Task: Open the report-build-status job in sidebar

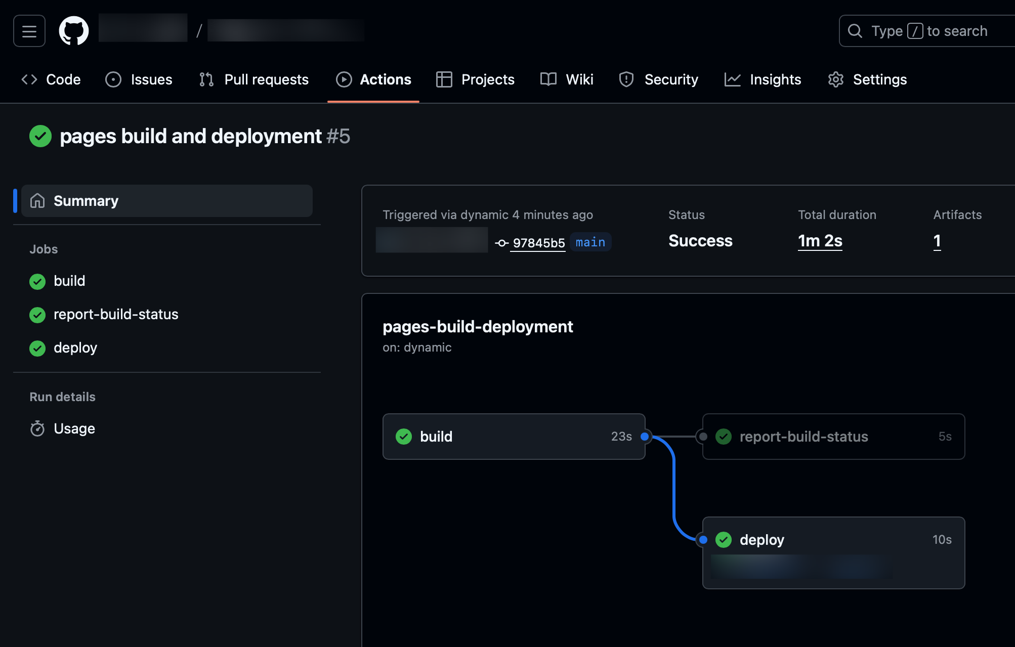Action: [x=116, y=314]
